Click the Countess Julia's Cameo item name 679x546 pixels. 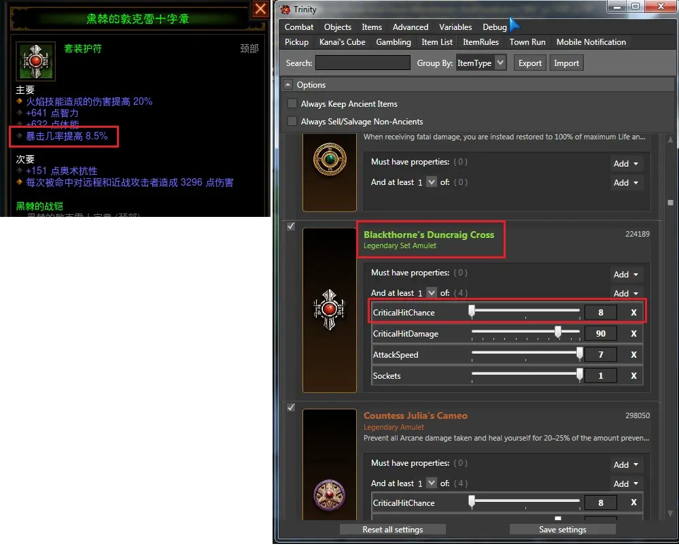click(x=416, y=415)
